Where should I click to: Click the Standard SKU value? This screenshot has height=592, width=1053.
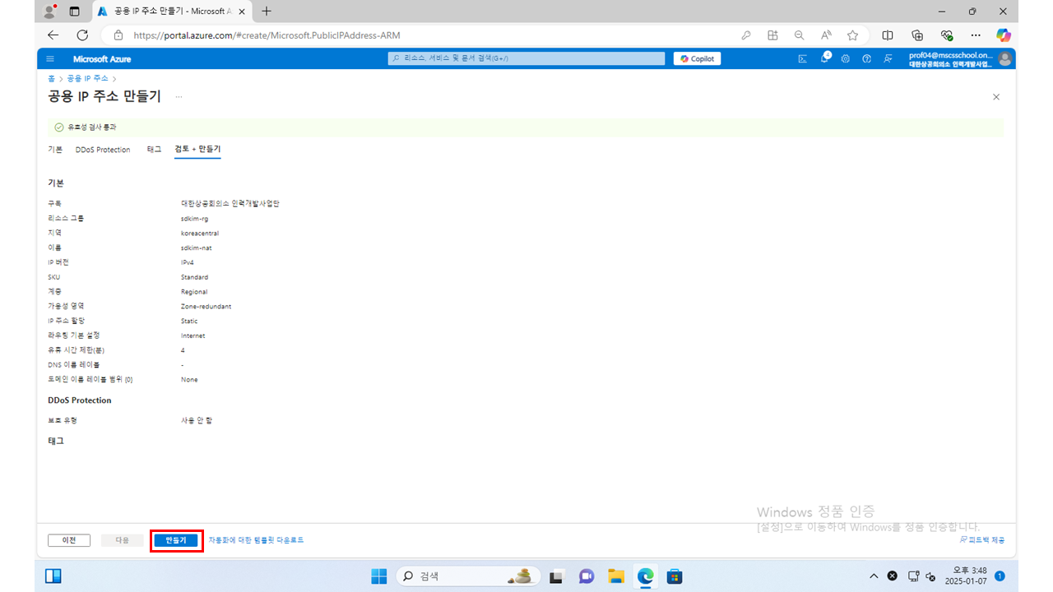(195, 277)
